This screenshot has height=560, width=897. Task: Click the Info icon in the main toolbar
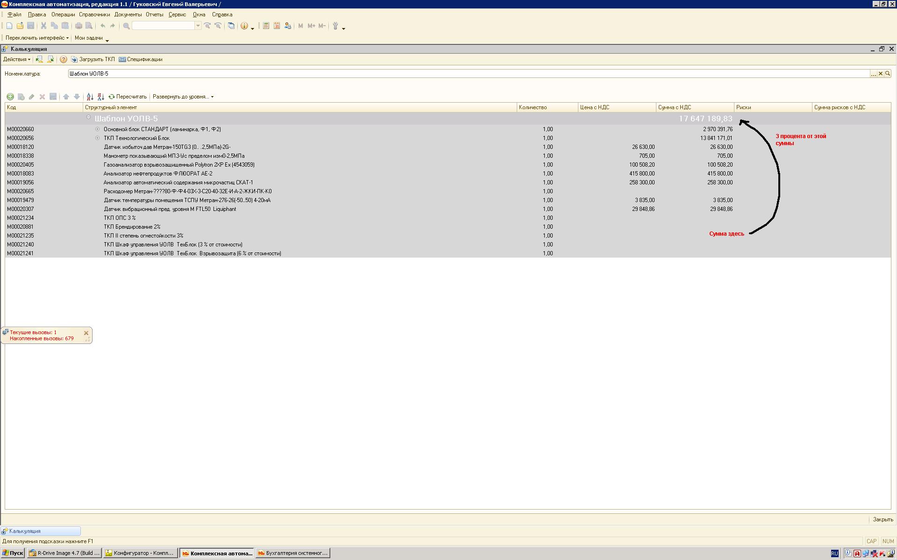click(244, 26)
